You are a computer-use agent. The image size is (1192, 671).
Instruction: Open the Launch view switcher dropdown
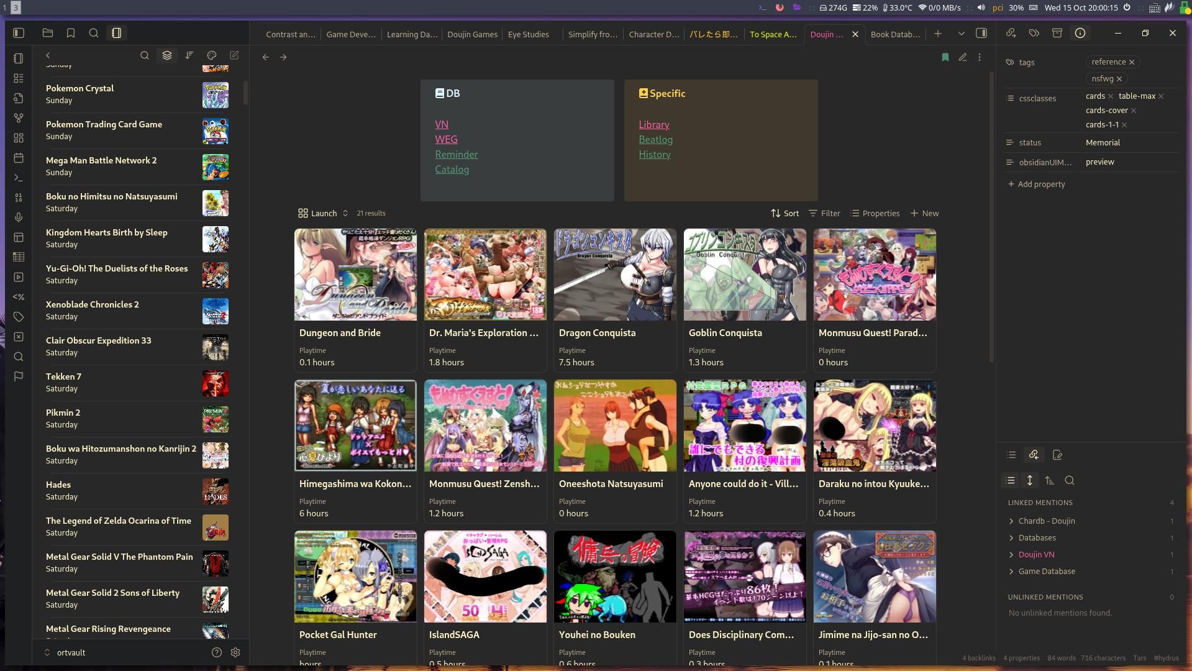tap(324, 213)
